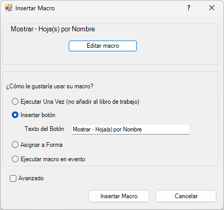
Task: Choose the Insertar botón radio circle
Action: pyautogui.click(x=15, y=115)
